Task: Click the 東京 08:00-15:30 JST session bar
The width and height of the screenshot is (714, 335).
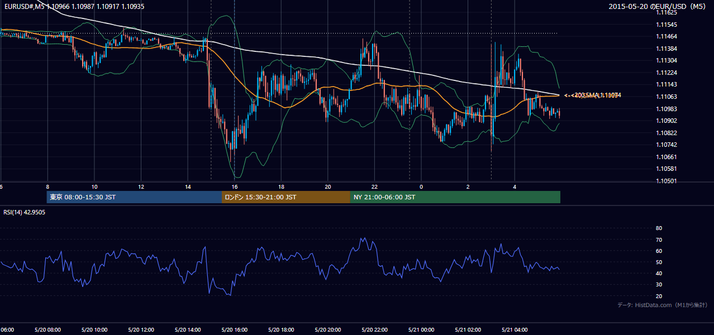Action: click(x=134, y=197)
